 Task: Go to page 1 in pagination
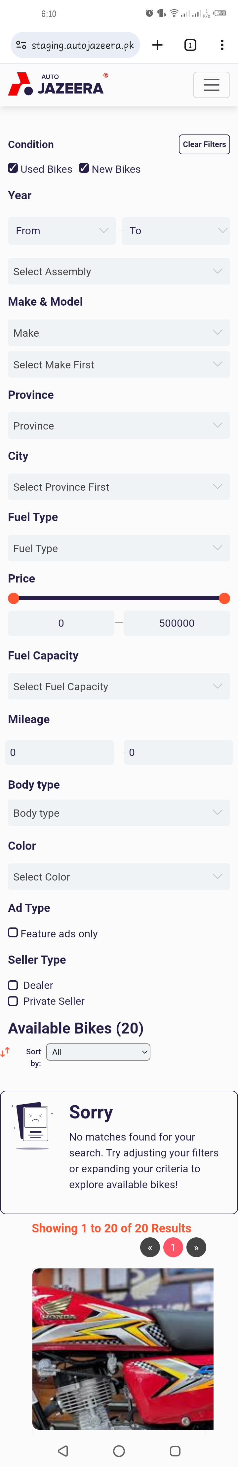[x=173, y=1247]
